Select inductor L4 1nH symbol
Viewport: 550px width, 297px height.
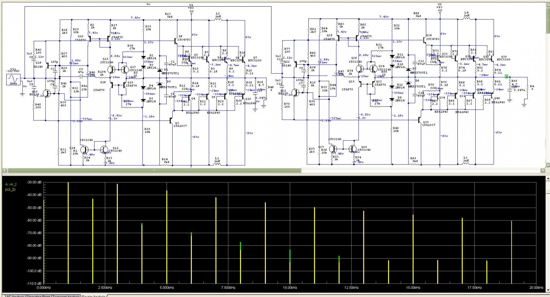tap(466, 19)
